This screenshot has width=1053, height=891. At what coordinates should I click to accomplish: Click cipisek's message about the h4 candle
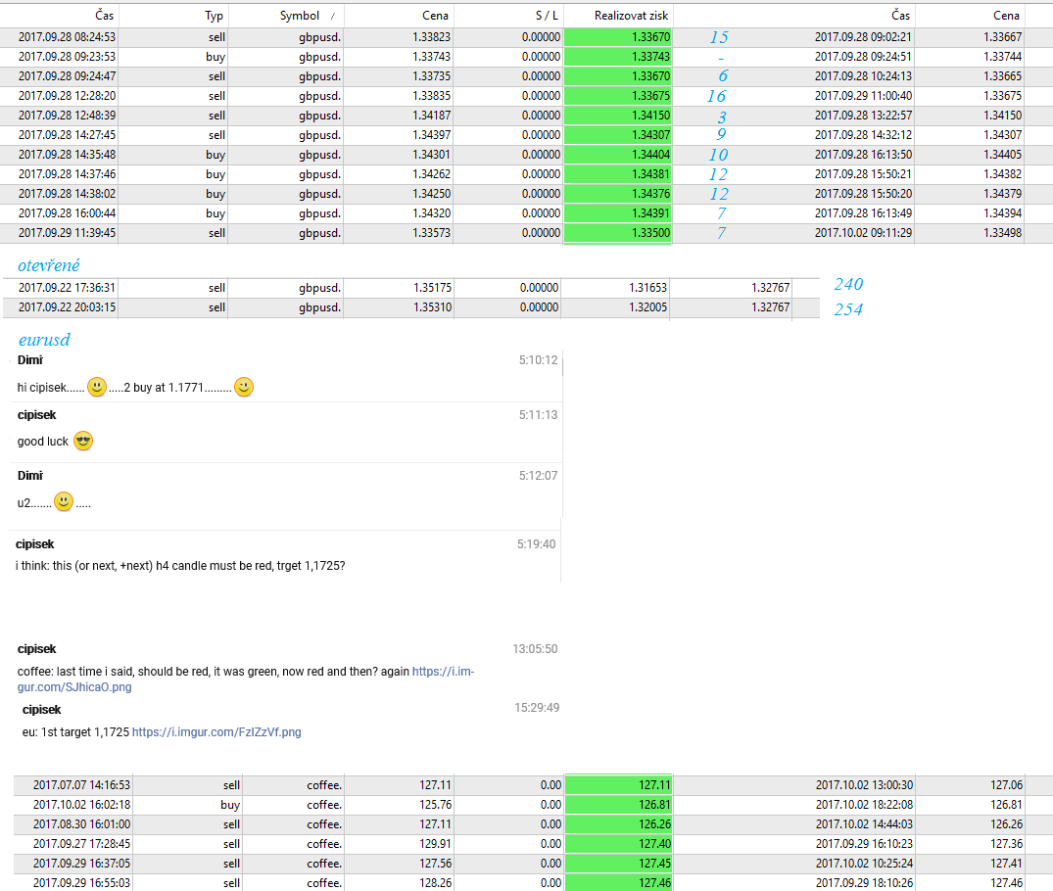tap(180, 566)
